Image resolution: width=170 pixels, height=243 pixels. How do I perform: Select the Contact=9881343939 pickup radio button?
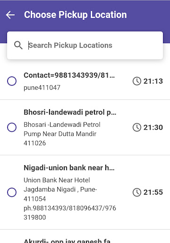point(12,81)
